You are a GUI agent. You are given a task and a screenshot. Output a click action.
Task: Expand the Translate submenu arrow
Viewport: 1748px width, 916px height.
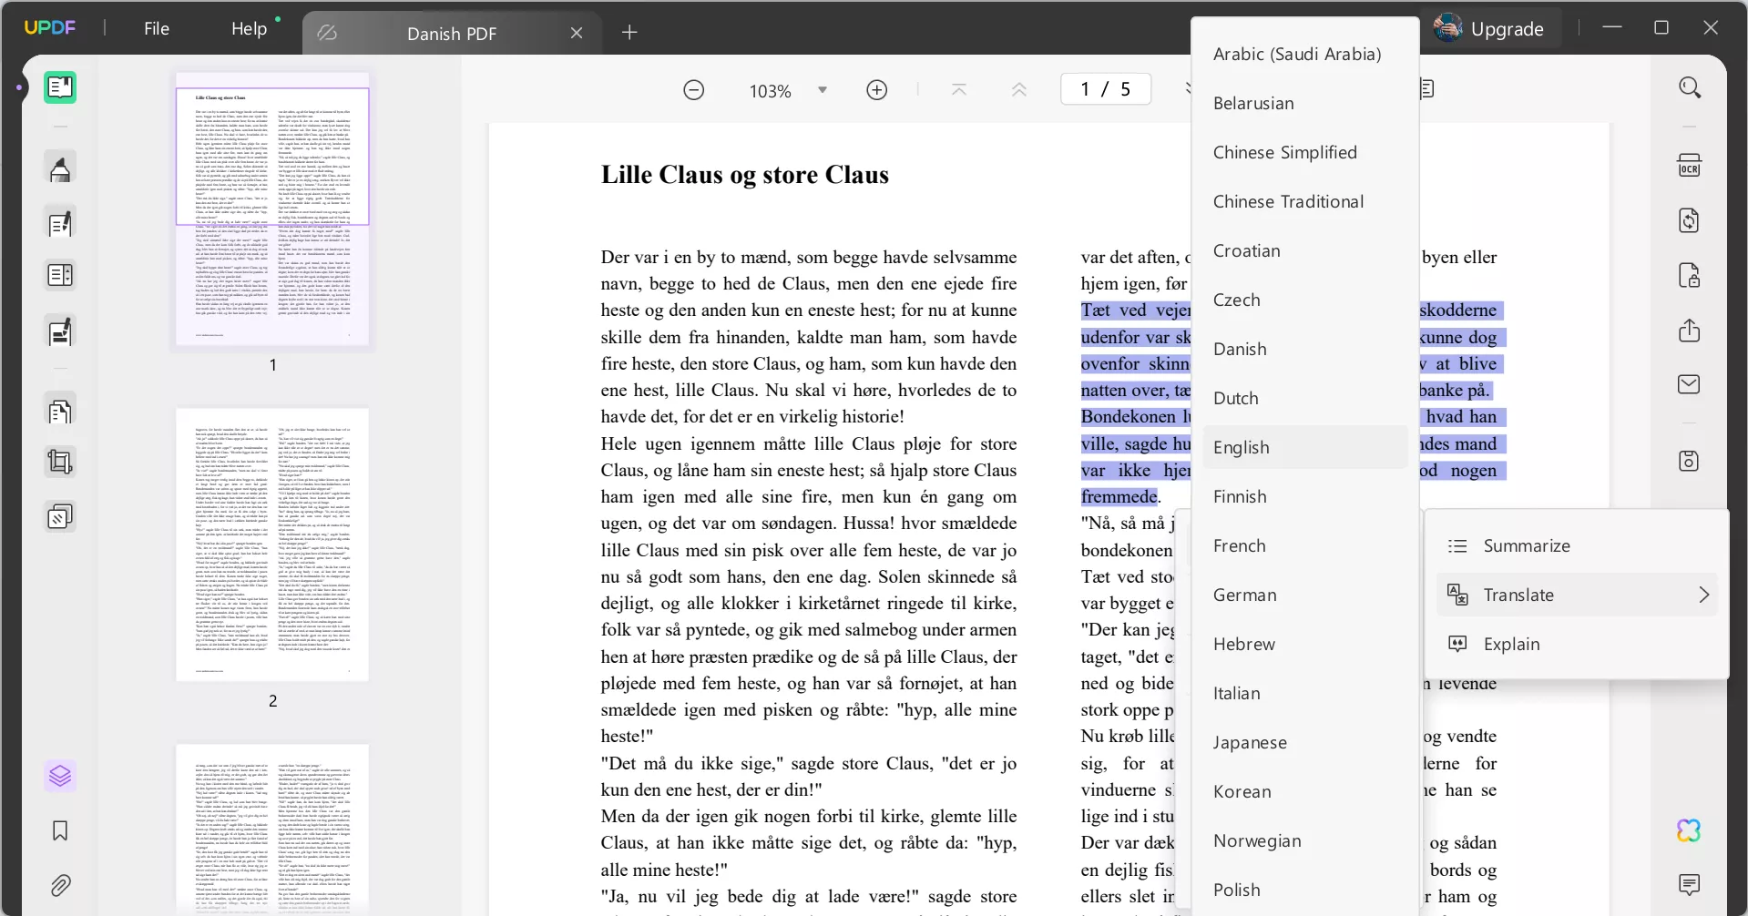click(x=1703, y=595)
